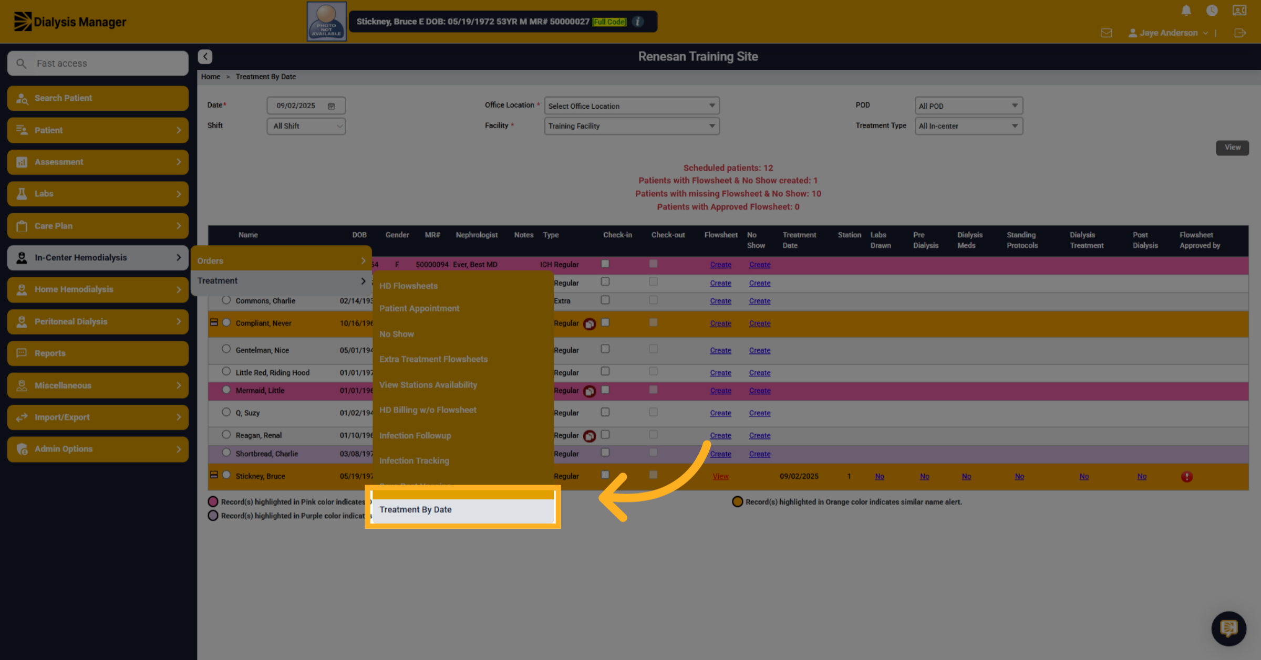The height and width of the screenshot is (660, 1261).
Task: Select Treatment By Date menu item
Action: pos(463,510)
